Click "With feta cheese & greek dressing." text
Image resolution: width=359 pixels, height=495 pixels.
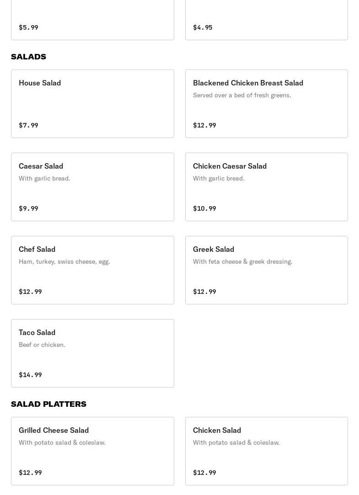click(x=242, y=261)
